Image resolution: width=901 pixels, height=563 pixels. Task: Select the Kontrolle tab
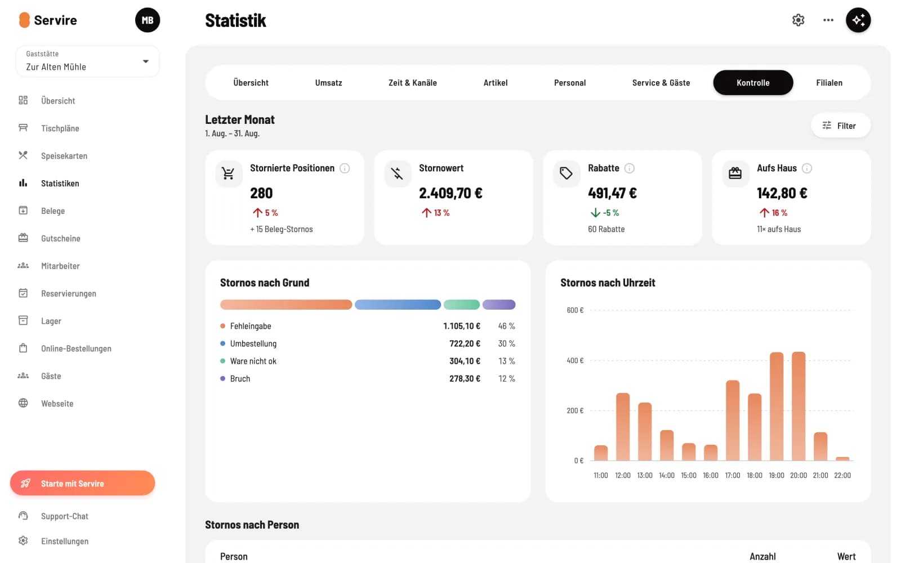pos(753,83)
